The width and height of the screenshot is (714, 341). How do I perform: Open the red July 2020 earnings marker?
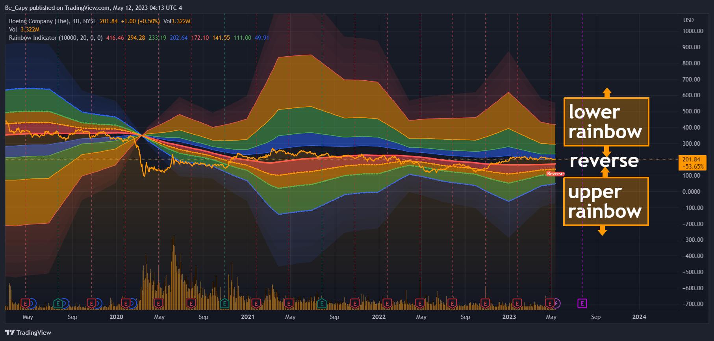[x=191, y=304]
